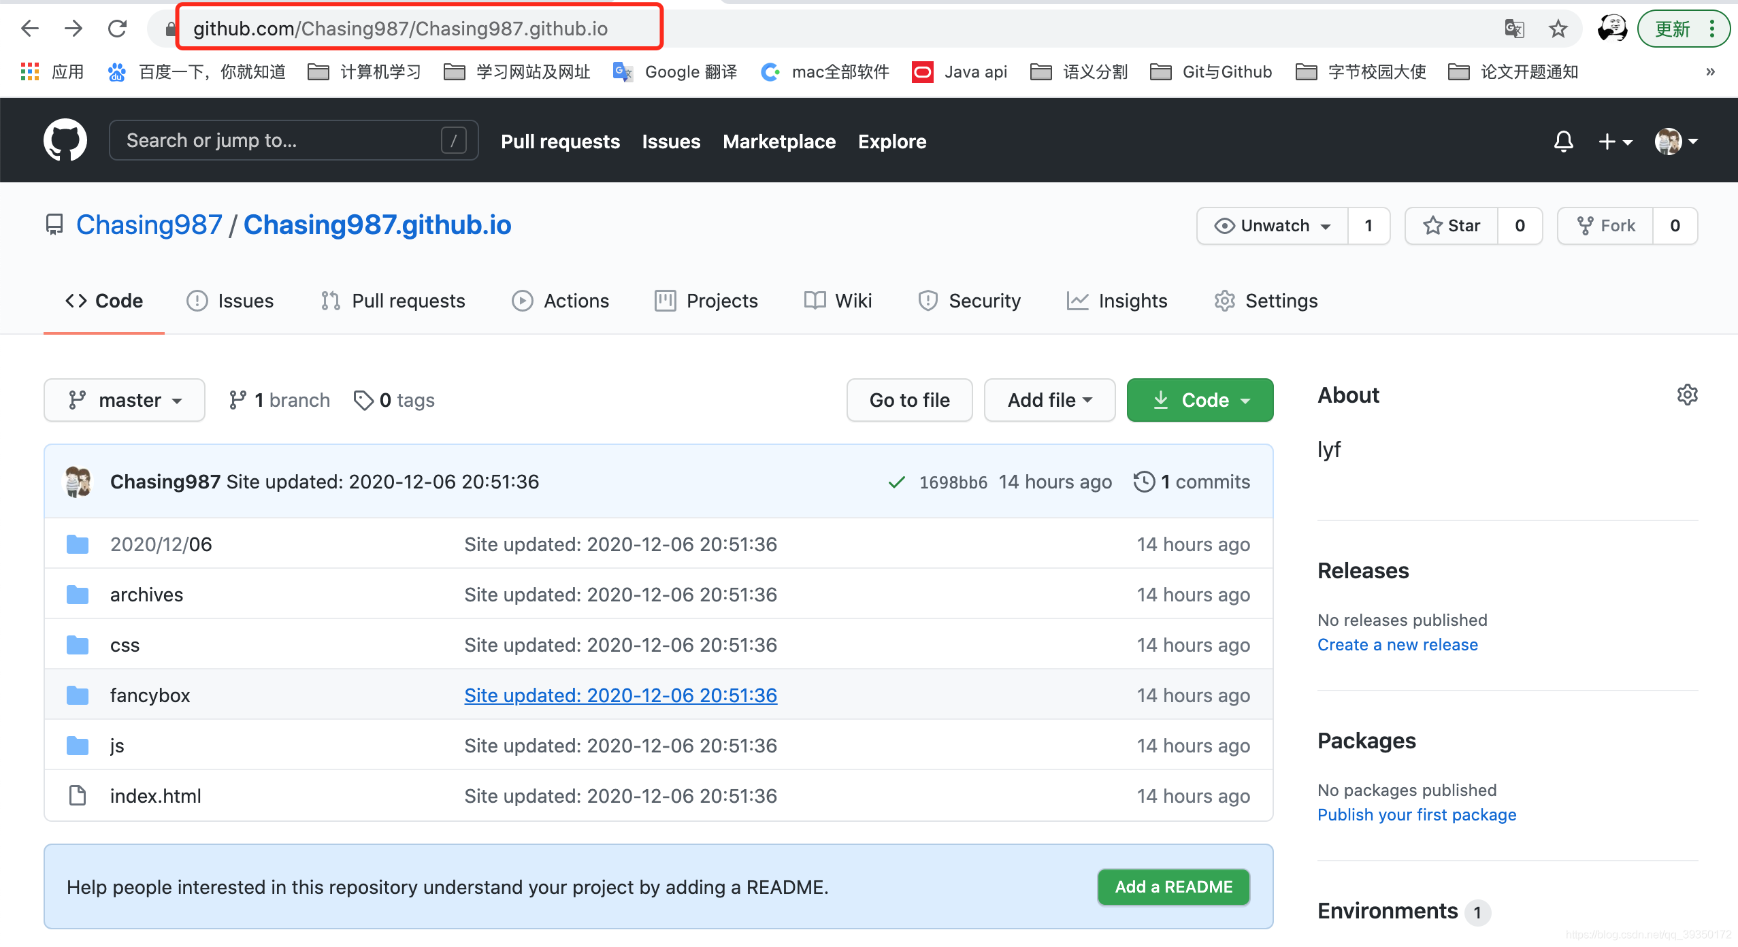Click Publish your first package
Image resolution: width=1738 pixels, height=947 pixels.
point(1417,814)
